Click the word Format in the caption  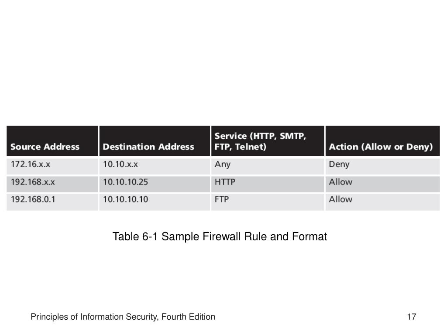309,236
